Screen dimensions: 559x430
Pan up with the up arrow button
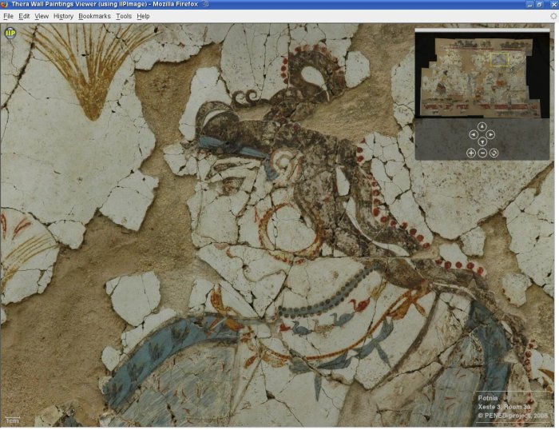[x=482, y=126]
